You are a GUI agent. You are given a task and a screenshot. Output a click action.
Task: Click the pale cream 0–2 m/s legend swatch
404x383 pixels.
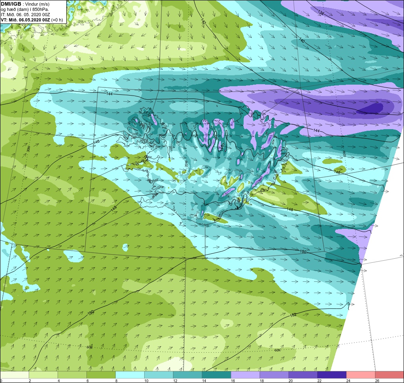15,374
